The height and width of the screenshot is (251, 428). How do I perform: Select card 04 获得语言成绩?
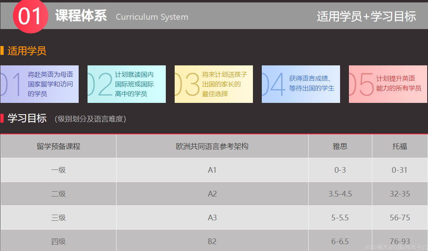(x=301, y=84)
